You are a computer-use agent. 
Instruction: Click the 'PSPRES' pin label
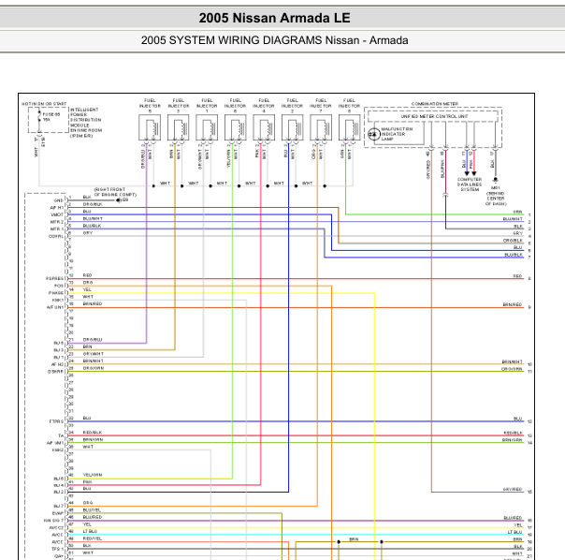55,278
